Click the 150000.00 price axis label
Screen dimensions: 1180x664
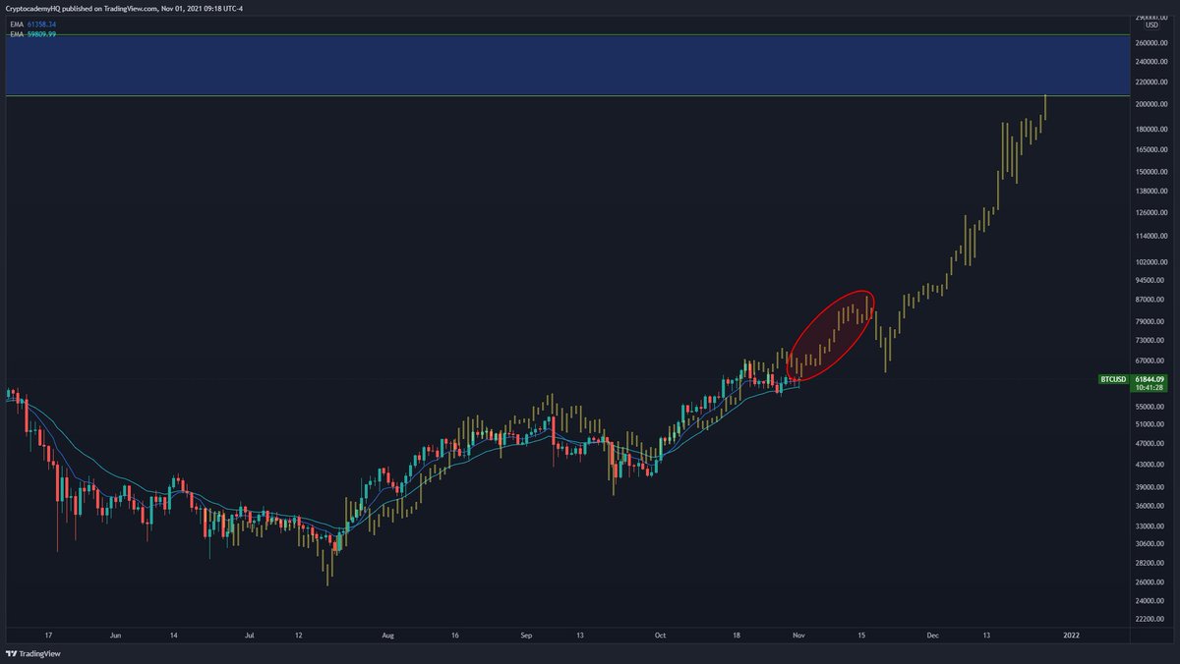click(x=1150, y=171)
